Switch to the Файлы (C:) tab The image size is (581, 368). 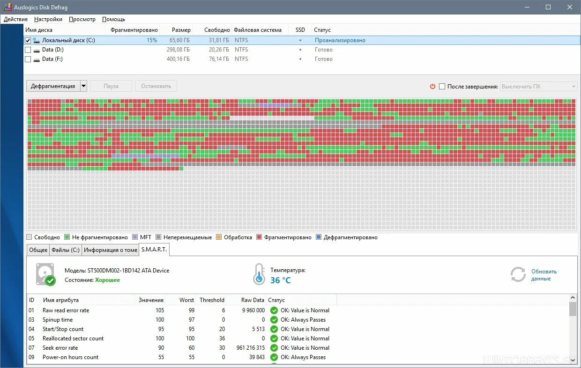tap(66, 250)
